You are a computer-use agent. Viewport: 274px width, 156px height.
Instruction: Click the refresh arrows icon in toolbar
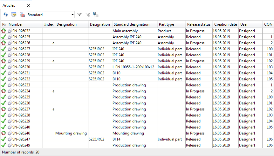pos(5,15)
